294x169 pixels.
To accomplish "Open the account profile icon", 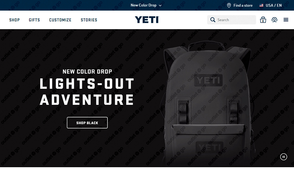I will point(274,20).
